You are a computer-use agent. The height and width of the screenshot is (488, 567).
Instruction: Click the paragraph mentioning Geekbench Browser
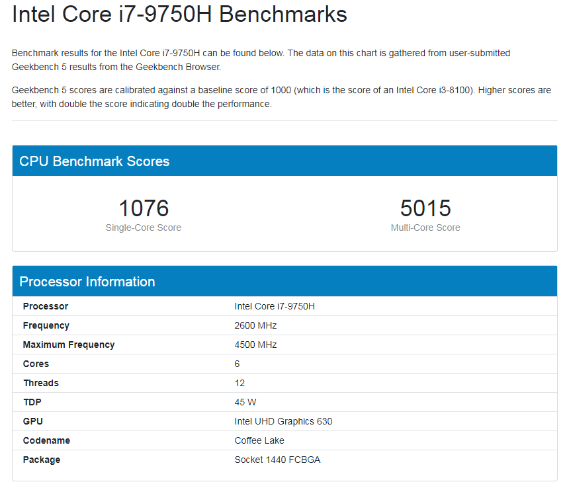pyautogui.click(x=261, y=60)
